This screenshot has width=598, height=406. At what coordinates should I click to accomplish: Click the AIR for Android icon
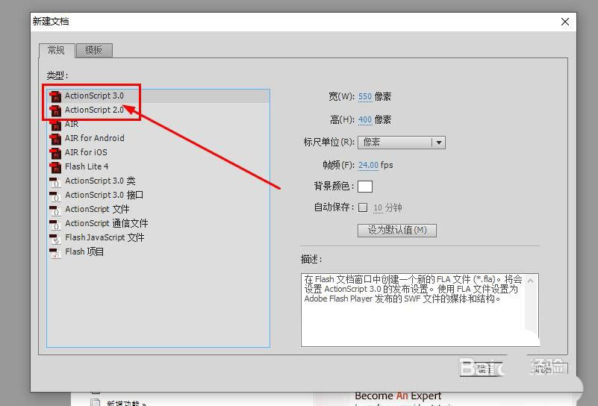[x=55, y=139]
